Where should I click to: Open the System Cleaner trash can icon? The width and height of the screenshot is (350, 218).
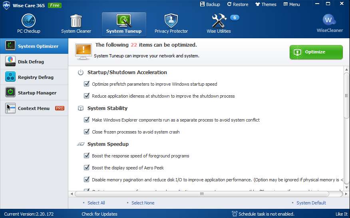click(76, 21)
